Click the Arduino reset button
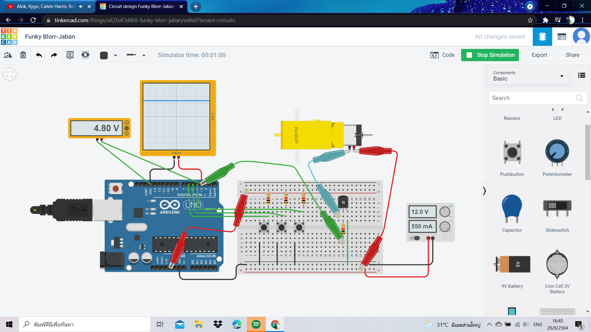Viewport: 591px width, 332px height. coord(115,188)
